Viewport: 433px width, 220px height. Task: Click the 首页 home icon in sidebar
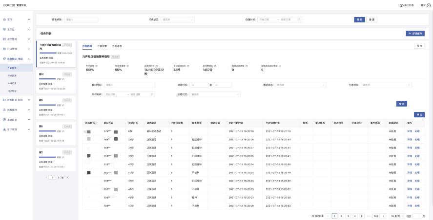click(x=4, y=19)
